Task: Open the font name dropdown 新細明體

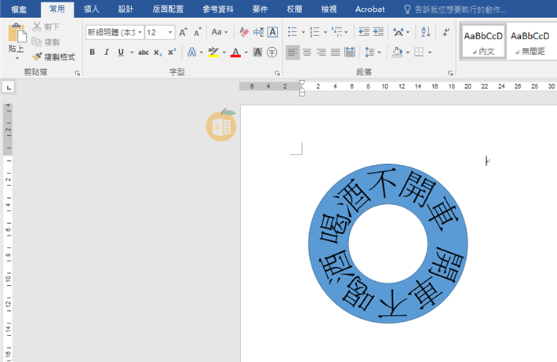Action: pyautogui.click(x=114, y=32)
